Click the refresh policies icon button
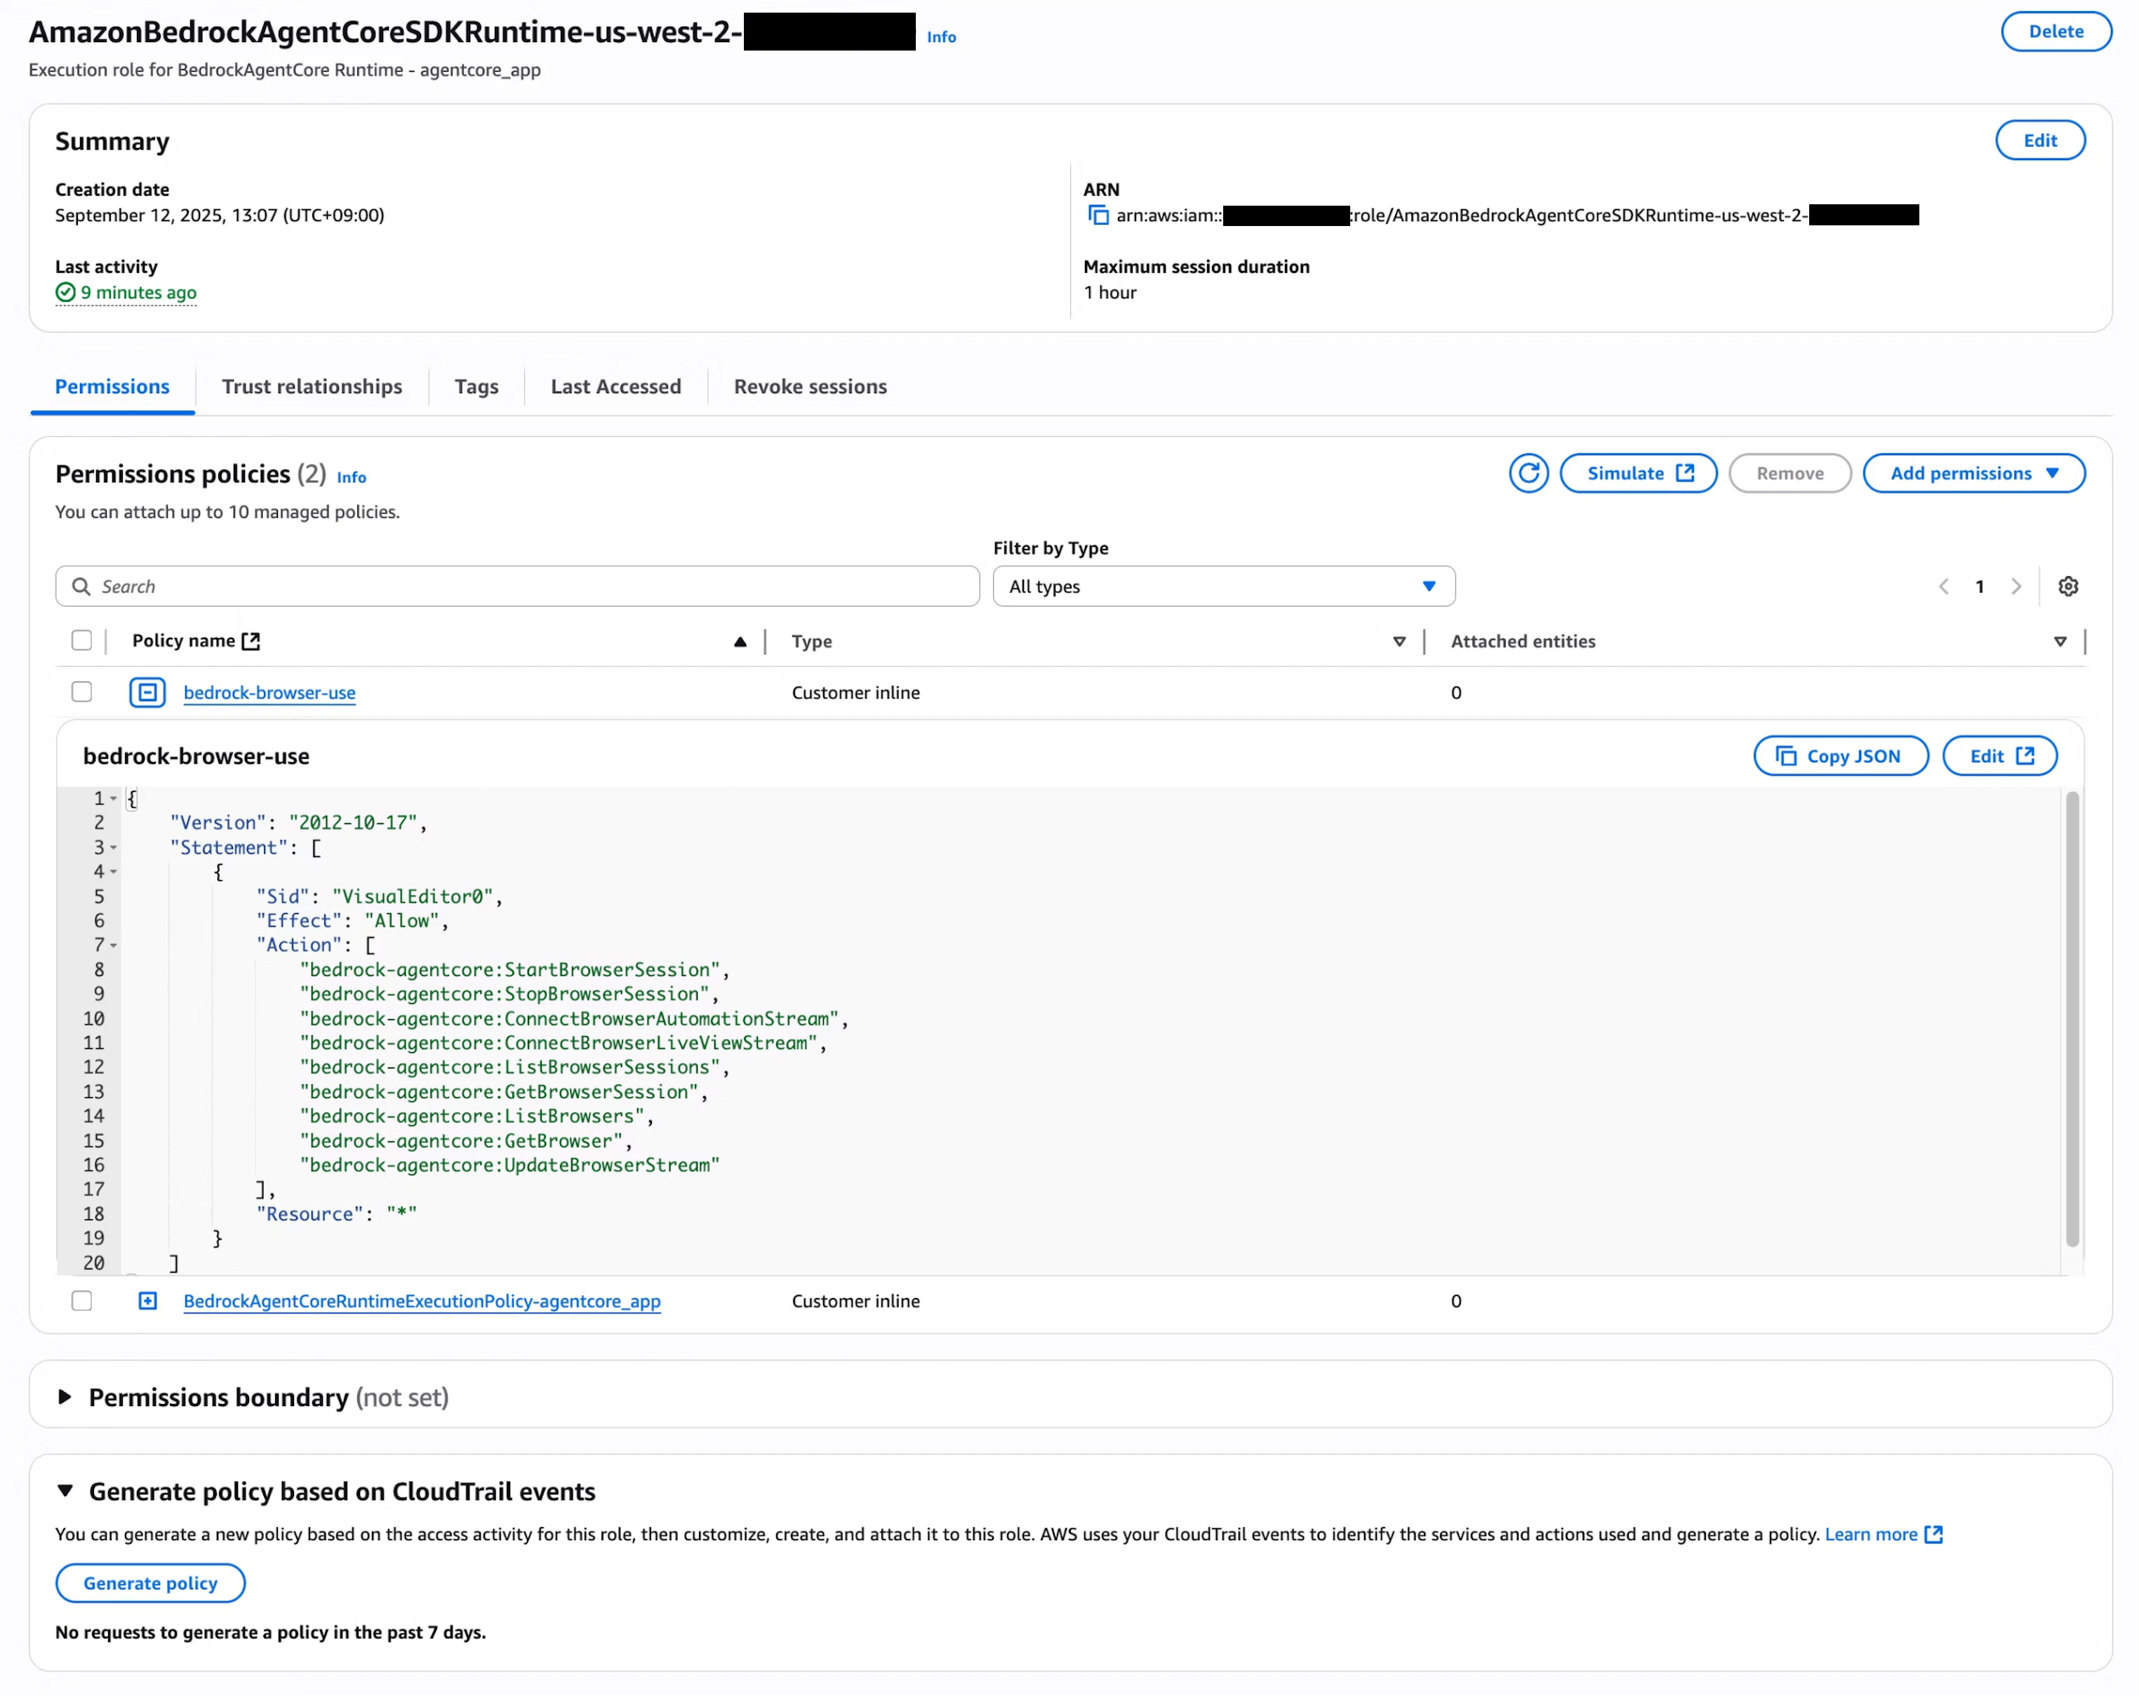 [1529, 473]
